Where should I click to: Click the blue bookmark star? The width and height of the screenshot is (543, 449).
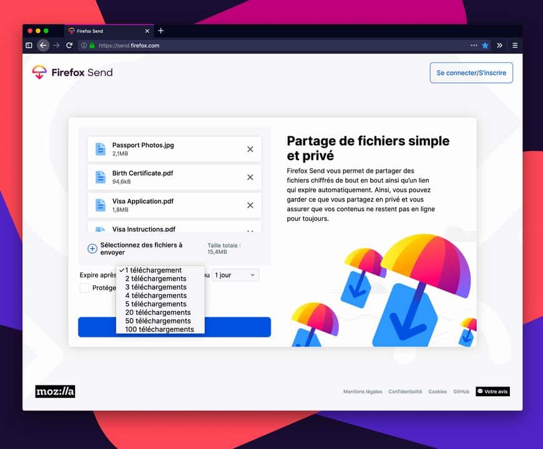(x=485, y=46)
